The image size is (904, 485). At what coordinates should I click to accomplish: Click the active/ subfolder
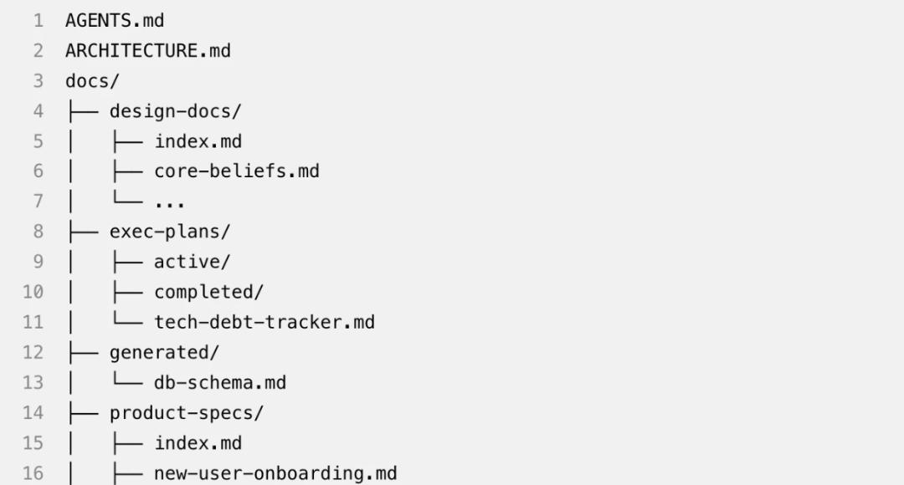[192, 262]
